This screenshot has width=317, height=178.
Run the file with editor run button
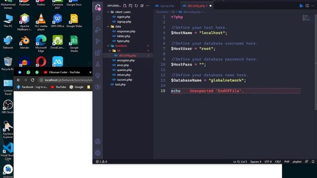[301, 5]
